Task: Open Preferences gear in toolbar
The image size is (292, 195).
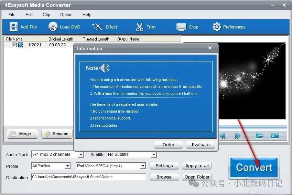Action: click(217, 27)
